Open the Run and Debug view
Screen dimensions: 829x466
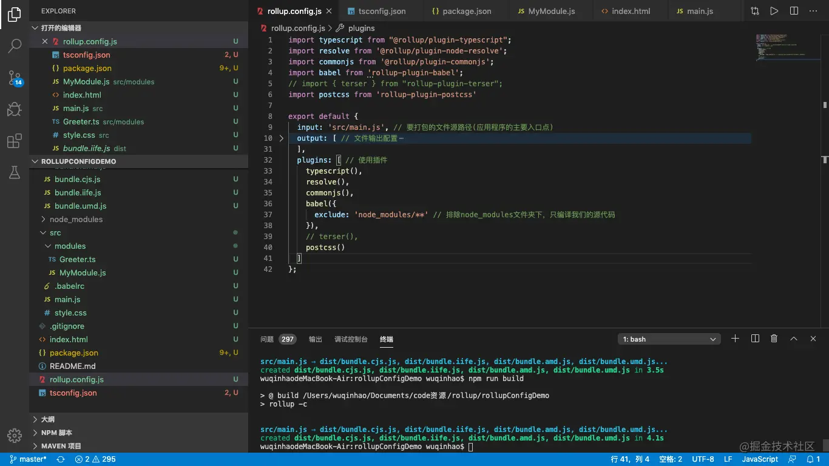point(15,109)
